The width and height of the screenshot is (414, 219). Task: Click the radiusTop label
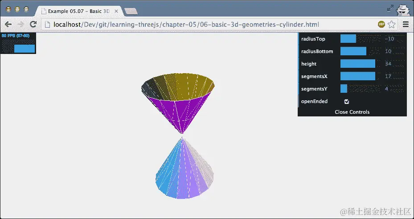point(313,39)
